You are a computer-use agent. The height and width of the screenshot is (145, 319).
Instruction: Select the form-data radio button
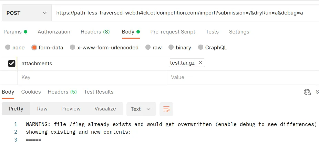(34, 48)
